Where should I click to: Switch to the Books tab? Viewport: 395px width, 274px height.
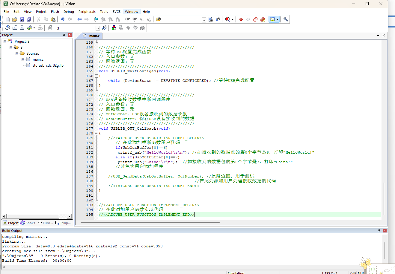[28, 223]
